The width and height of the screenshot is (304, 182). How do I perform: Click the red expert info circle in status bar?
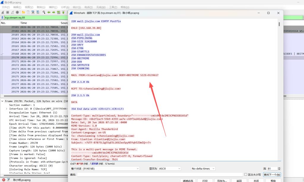(x=4, y=180)
